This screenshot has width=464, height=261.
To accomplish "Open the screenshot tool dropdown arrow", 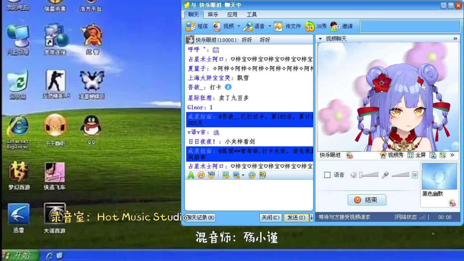I will 243,175.
